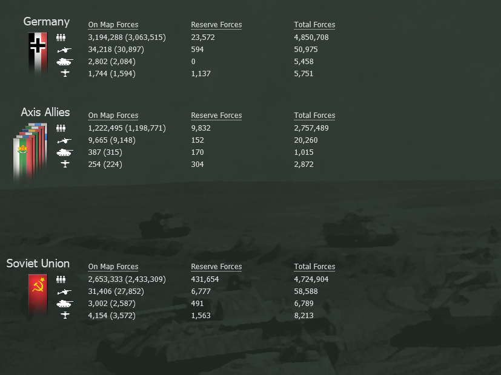Click Germany's aircraft icon
Image resolution: width=501 pixels, height=375 pixels.
click(x=65, y=73)
